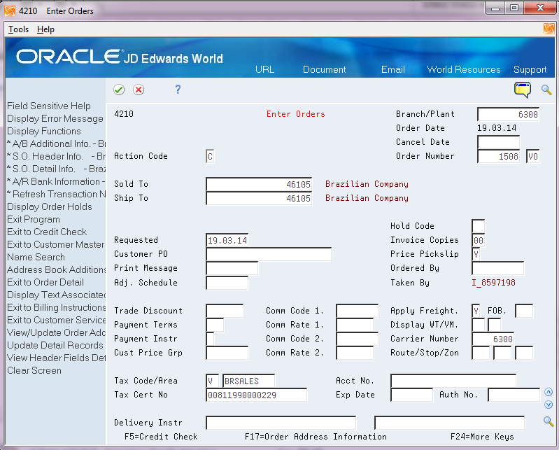Click the F5=Credit Check function key
The width and height of the screenshot is (559, 450).
(x=161, y=437)
